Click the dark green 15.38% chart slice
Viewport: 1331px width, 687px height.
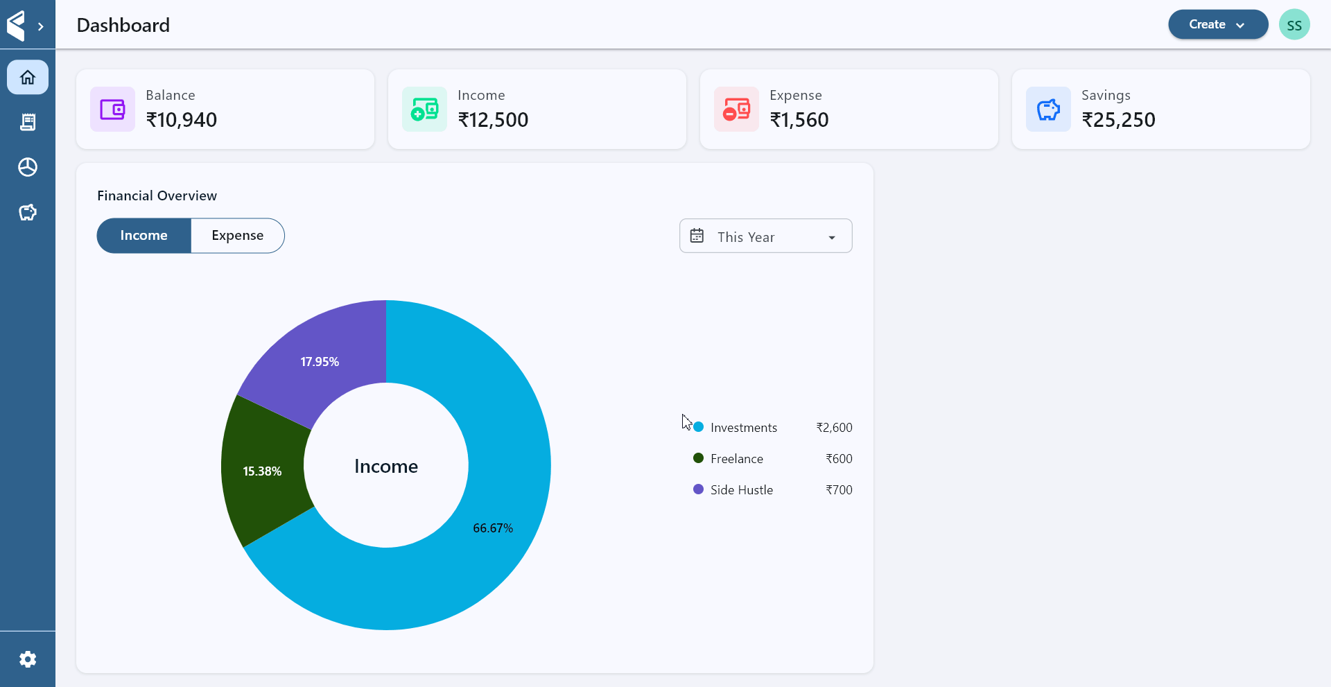[263, 471]
